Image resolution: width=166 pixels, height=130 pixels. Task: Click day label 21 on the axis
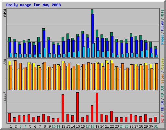pos(107,126)
